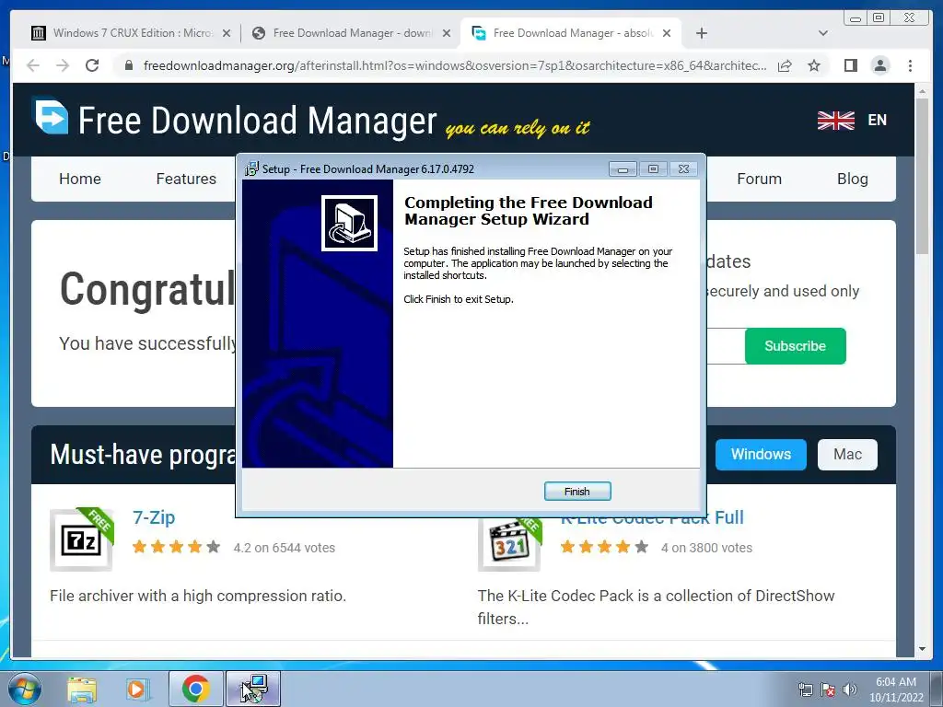Open the Chrome three-dot menu

click(x=910, y=65)
